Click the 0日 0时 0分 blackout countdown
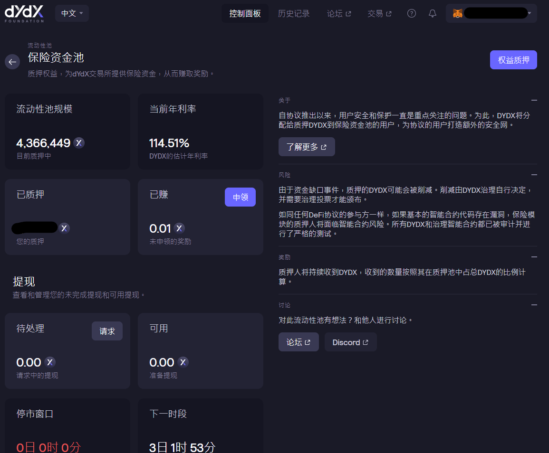The height and width of the screenshot is (453, 549). (x=48, y=447)
